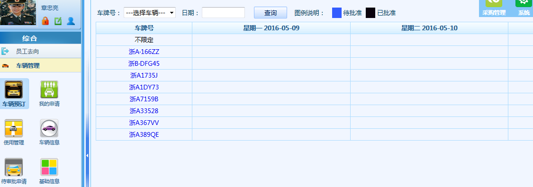This screenshot has width=533, height=187.
Task: Click the 查询 search button
Action: 271,13
